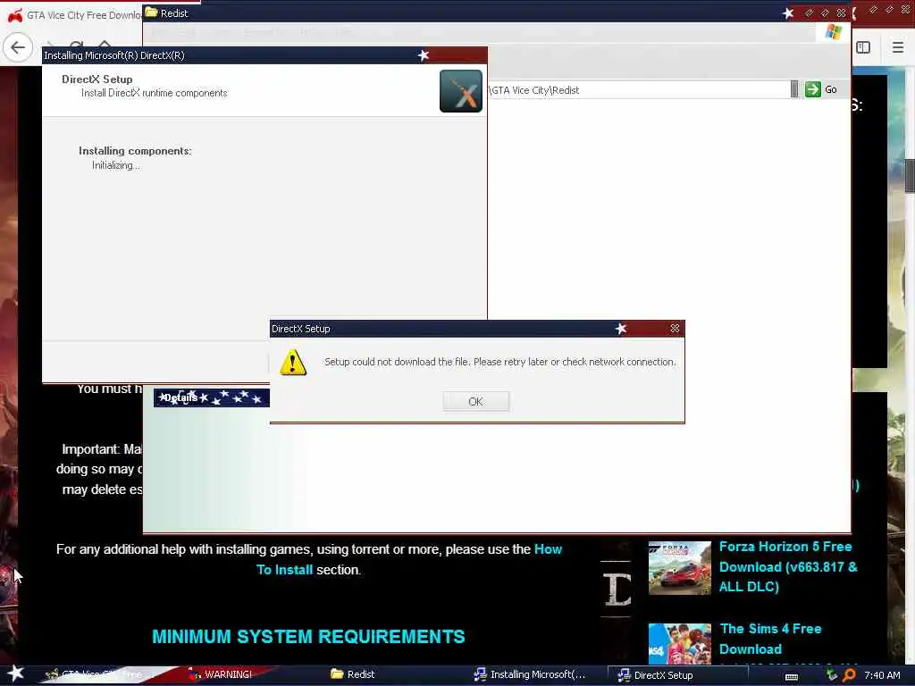Click the 'Installing components:' label
The image size is (915, 686).
[135, 151]
